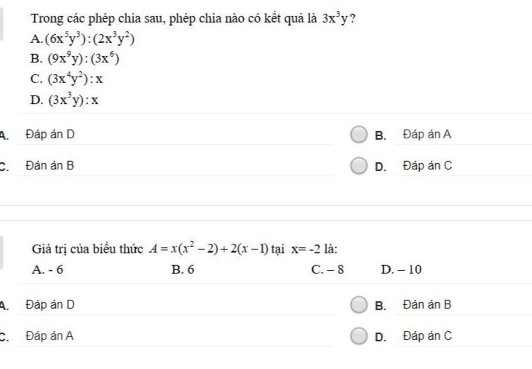Screen dimensions: 532x369
Task: Choose answer text 'Đáp án D' in first question
Action: 50,135
